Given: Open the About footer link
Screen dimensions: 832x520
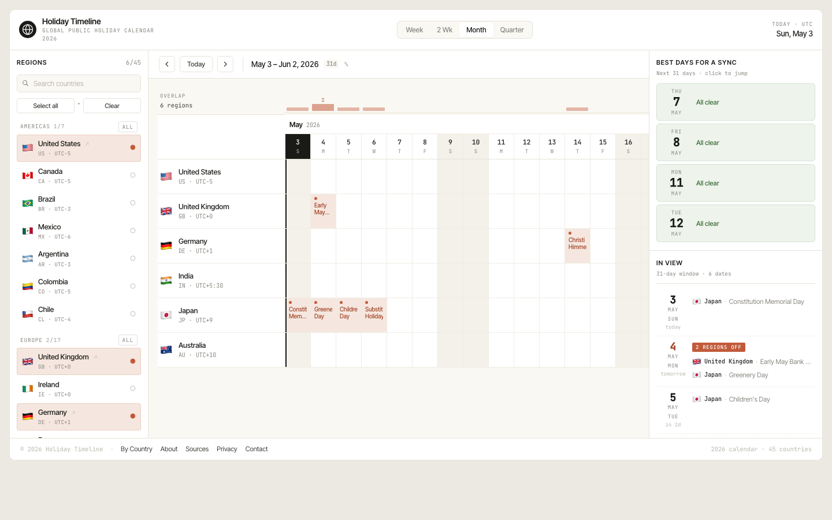Looking at the screenshot, I should 169,449.
